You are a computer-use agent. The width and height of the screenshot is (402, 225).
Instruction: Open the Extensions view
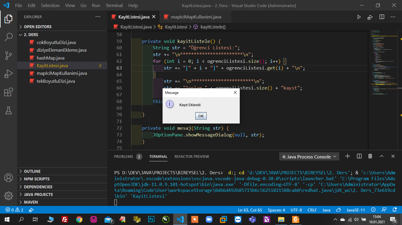(x=9, y=92)
